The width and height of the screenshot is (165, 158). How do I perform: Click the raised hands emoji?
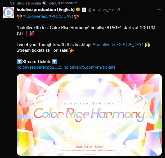click(147, 45)
